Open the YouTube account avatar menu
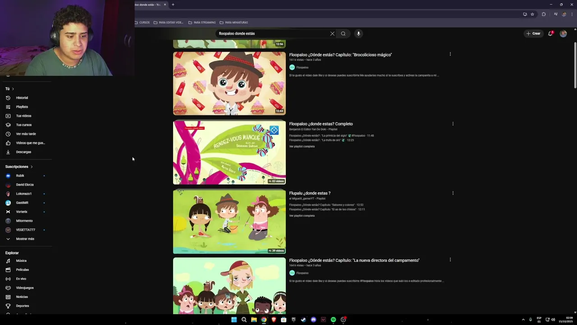This screenshot has height=325, width=577. (x=563, y=33)
